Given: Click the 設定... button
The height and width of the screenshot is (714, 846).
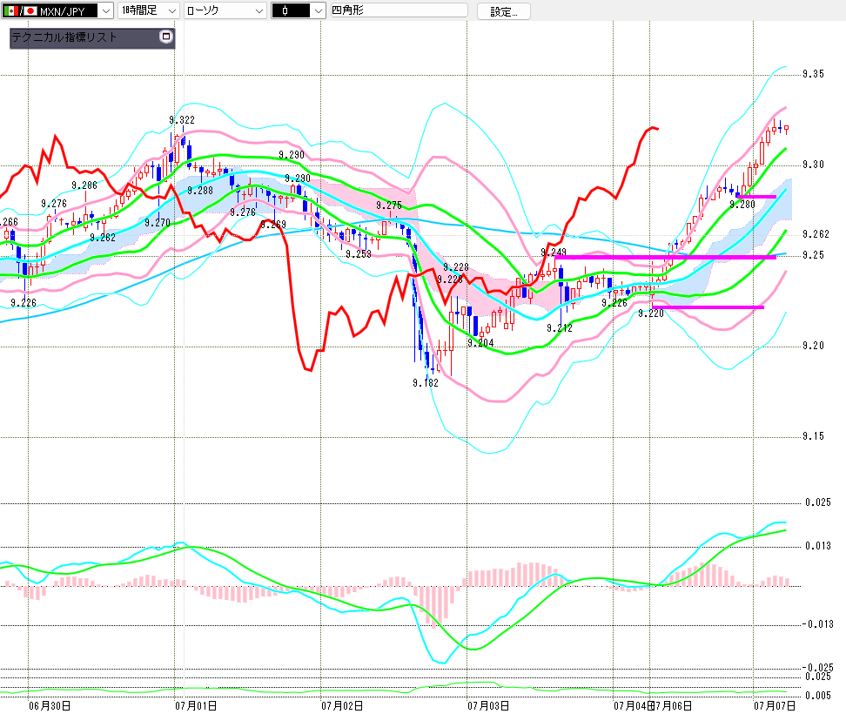Looking at the screenshot, I should click(503, 11).
